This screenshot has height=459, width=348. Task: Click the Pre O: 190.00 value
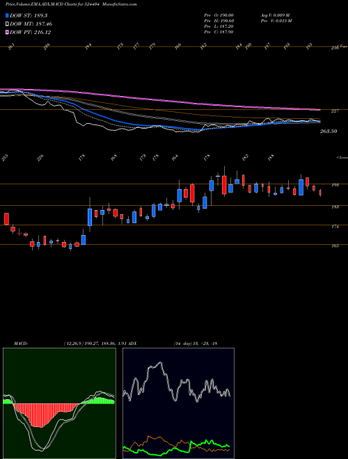(219, 15)
